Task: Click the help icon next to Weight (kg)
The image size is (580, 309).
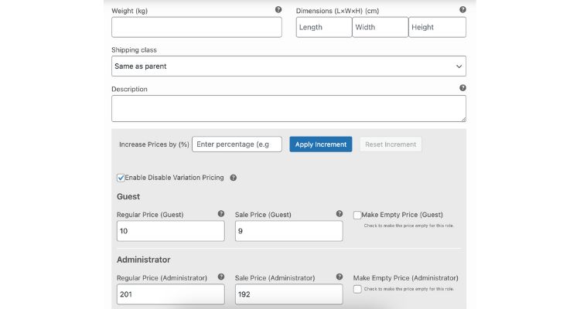Action: [x=278, y=10]
